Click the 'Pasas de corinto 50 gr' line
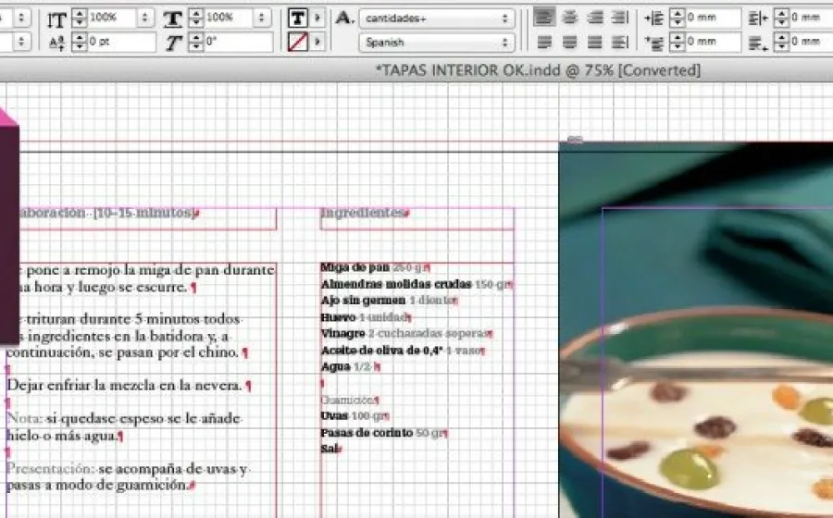This screenshot has height=518, width=833. [x=384, y=433]
